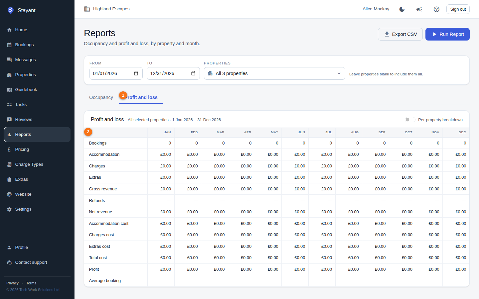Image resolution: width=479 pixels, height=299 pixels.
Task: Click the Sign out button
Action: click(458, 9)
